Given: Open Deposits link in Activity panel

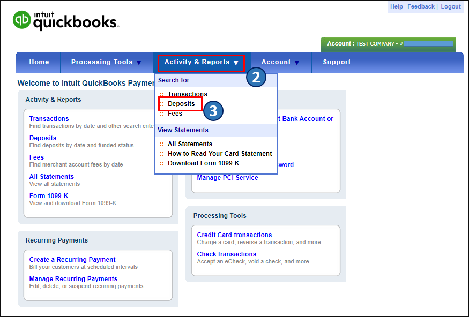Looking at the screenshot, I should (x=43, y=138).
